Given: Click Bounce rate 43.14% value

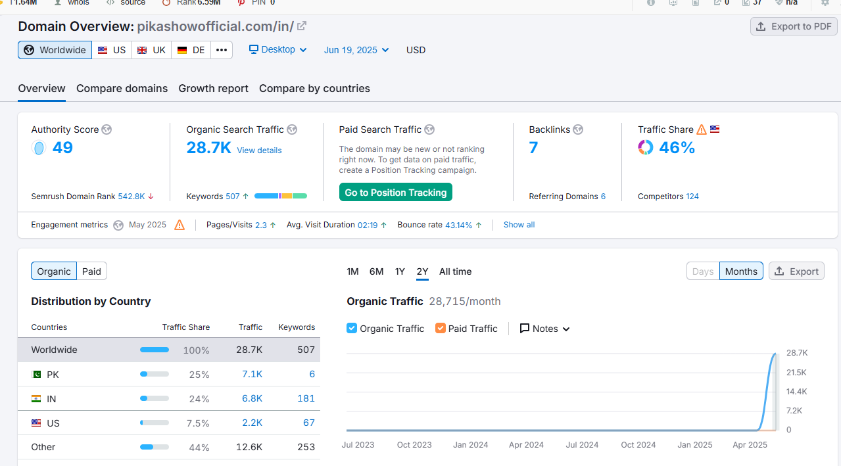Looking at the screenshot, I should (459, 225).
